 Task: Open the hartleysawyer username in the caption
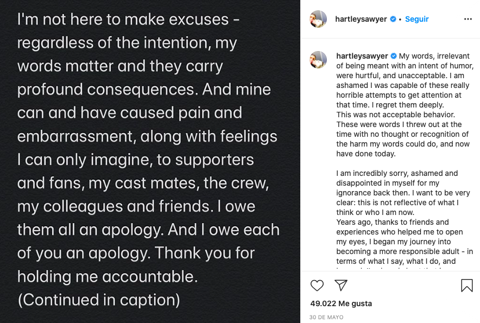362,56
